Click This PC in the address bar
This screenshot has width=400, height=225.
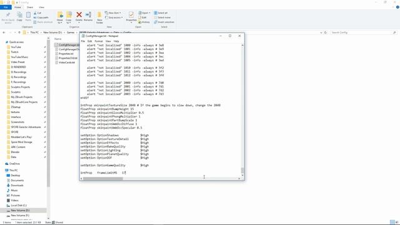click(34, 32)
